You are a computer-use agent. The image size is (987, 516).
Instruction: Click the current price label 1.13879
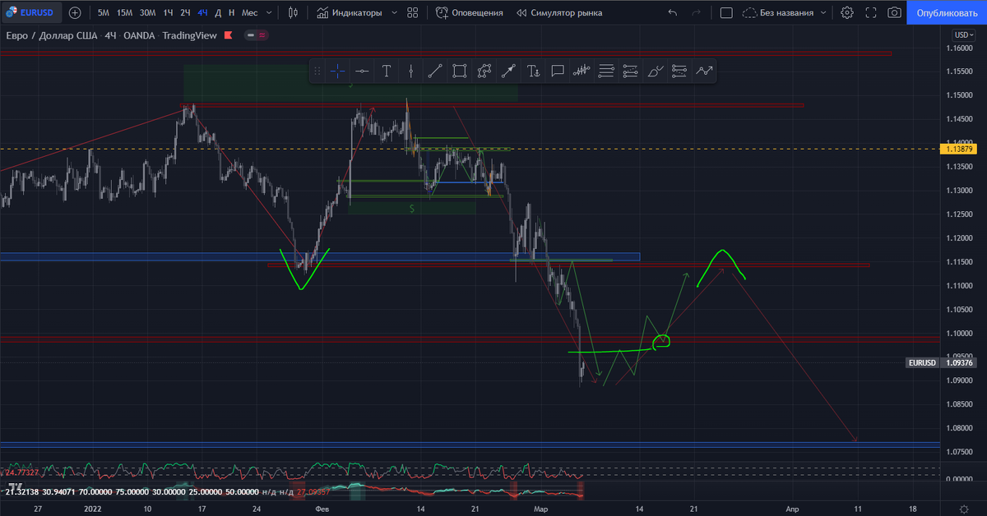pyautogui.click(x=959, y=150)
